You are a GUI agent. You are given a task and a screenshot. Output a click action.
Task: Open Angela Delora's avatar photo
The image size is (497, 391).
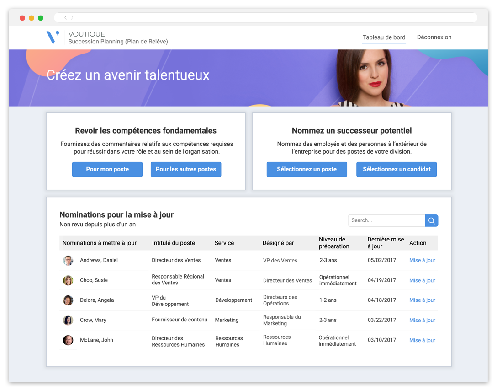[x=68, y=300]
